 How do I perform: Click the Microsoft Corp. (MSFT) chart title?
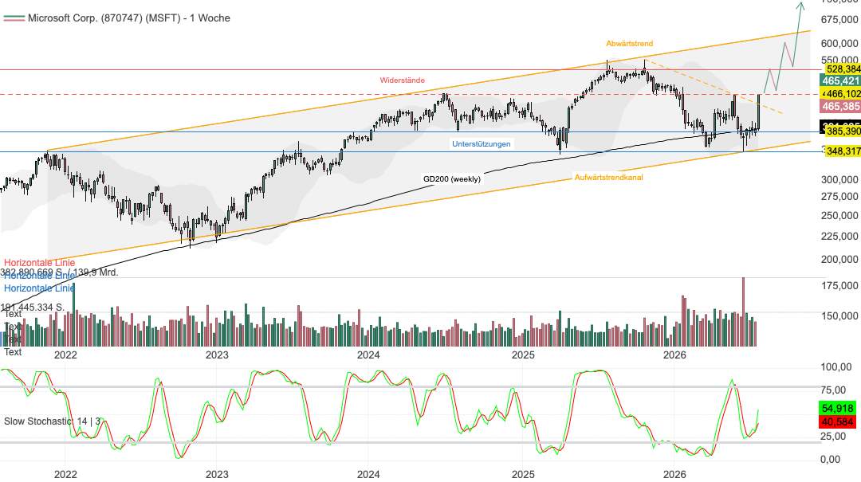tap(128, 18)
